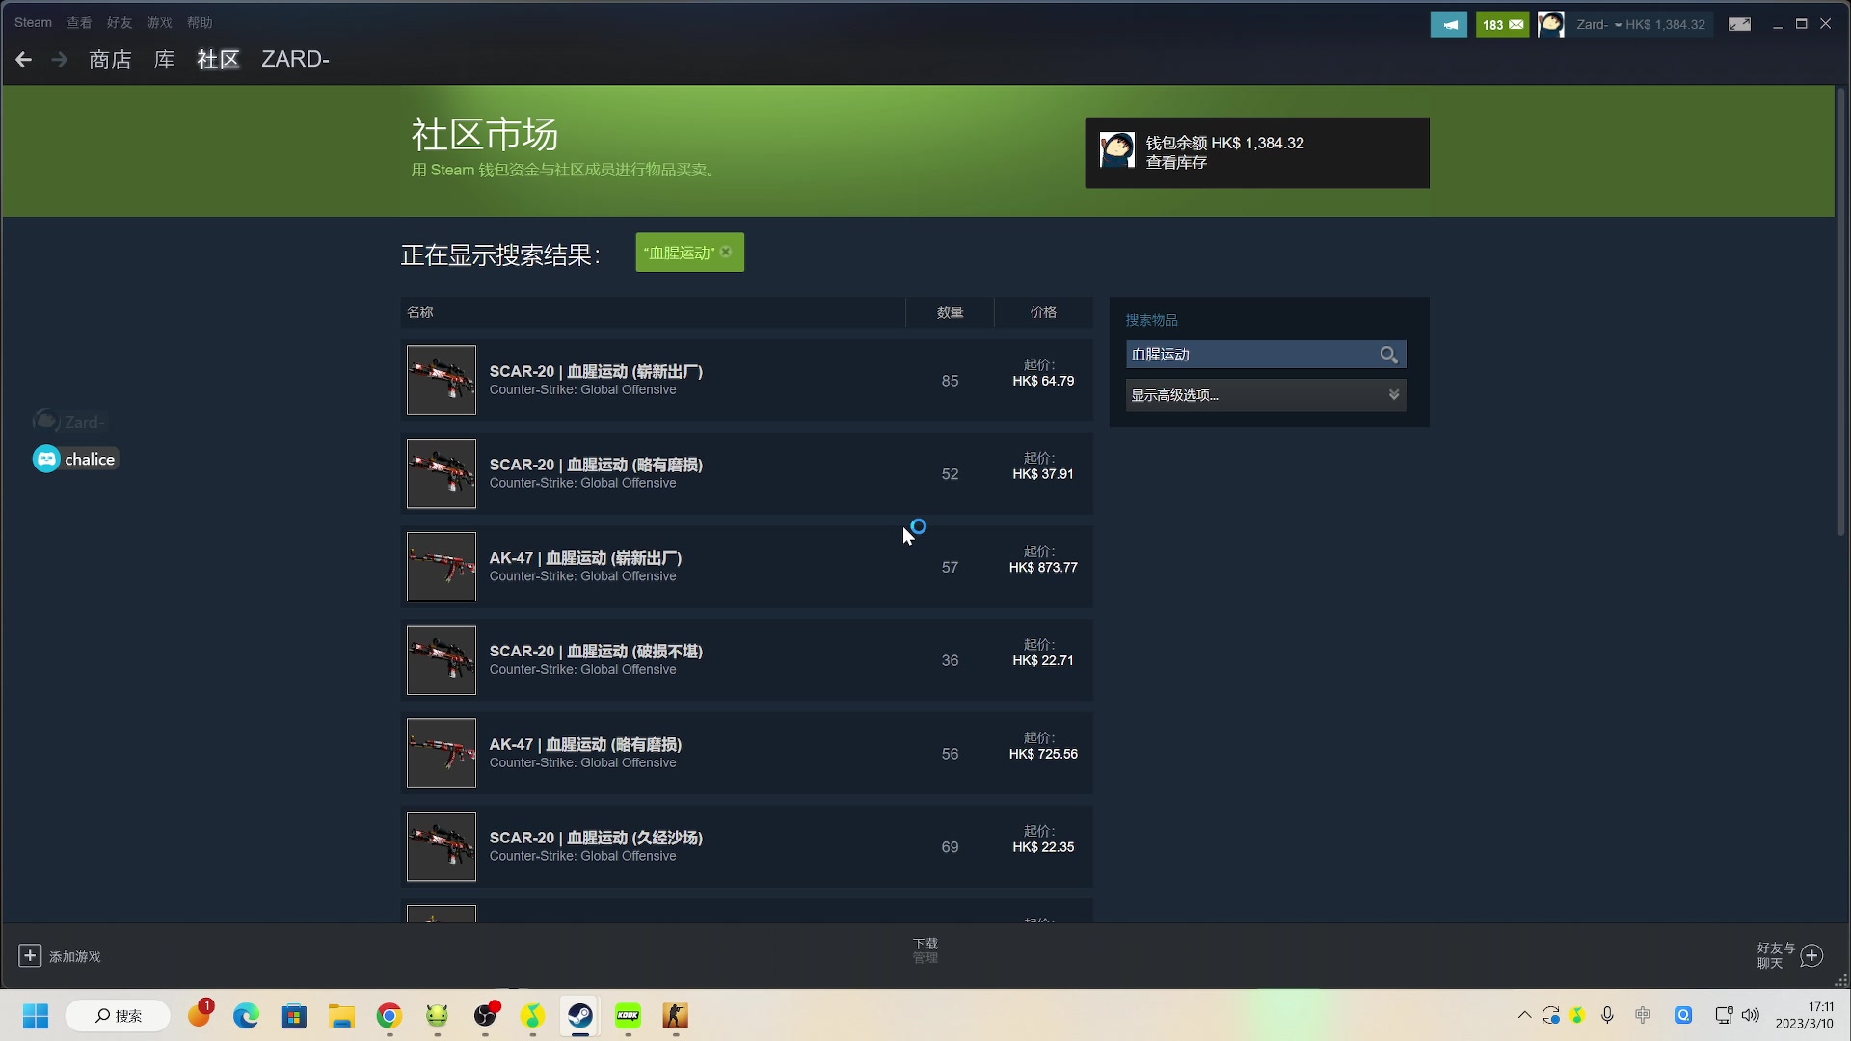Click 查看库存 view inventory link

point(1176,163)
